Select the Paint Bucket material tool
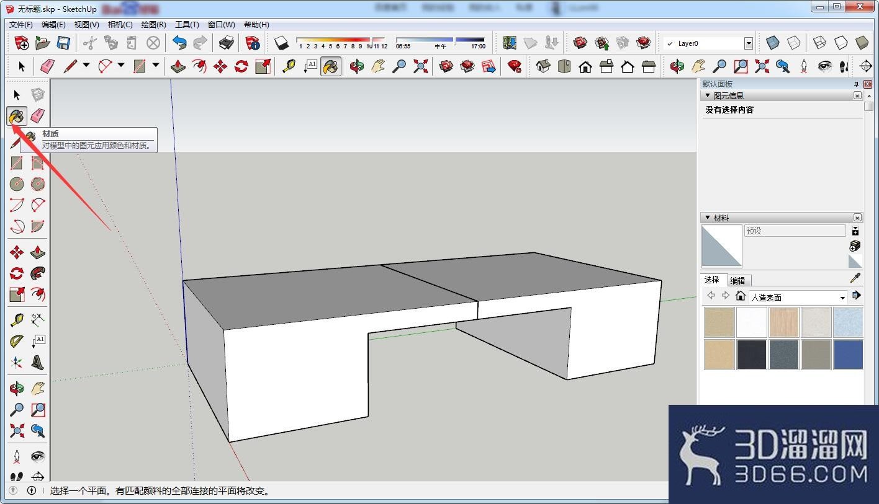This screenshot has height=504, width=879. coord(17,116)
